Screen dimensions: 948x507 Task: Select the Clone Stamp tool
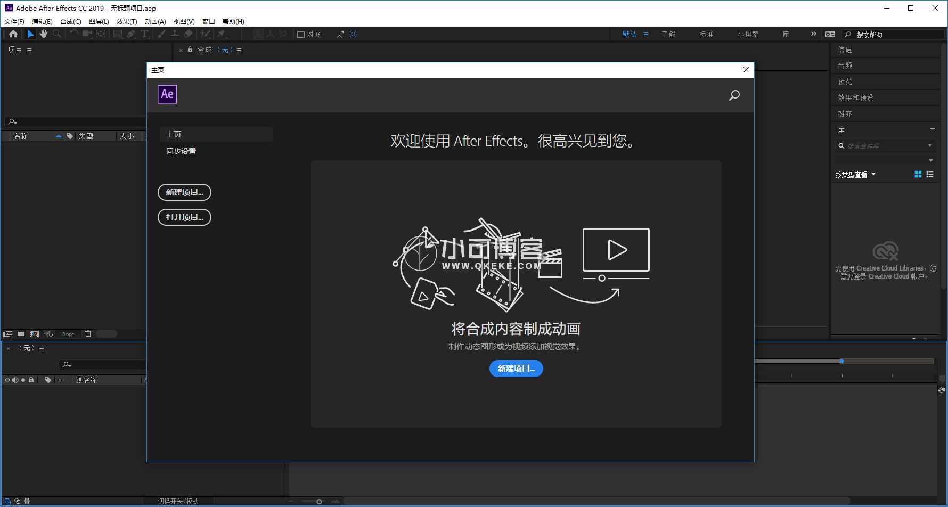coord(175,34)
